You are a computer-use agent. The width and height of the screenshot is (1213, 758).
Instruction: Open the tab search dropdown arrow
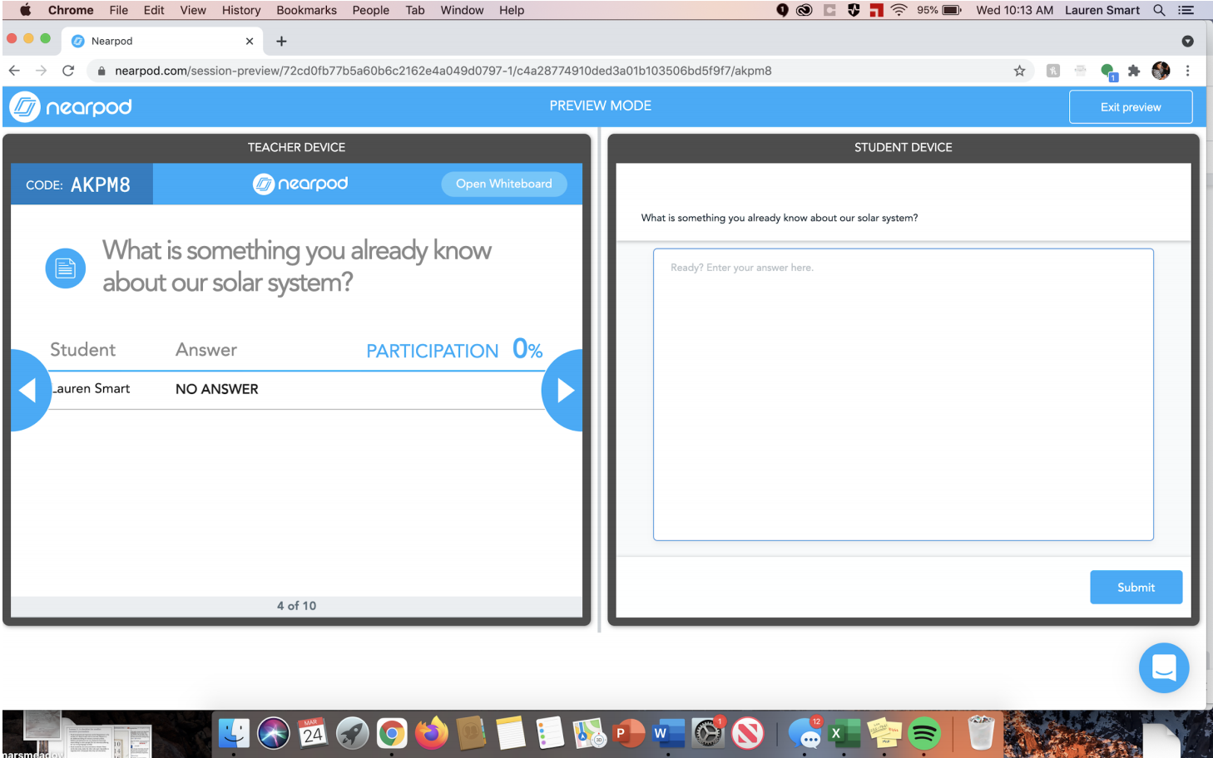[x=1187, y=41]
